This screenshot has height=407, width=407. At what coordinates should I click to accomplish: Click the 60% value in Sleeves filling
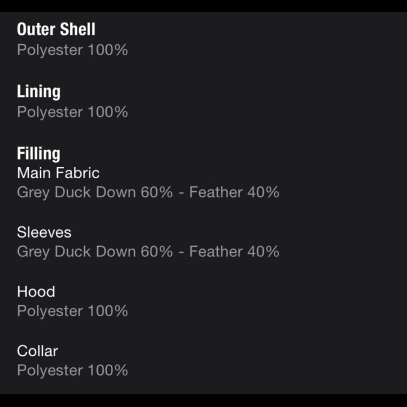(x=157, y=252)
